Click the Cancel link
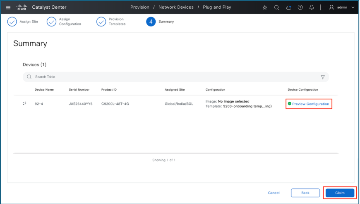The height and width of the screenshot is (204, 360). (x=274, y=193)
